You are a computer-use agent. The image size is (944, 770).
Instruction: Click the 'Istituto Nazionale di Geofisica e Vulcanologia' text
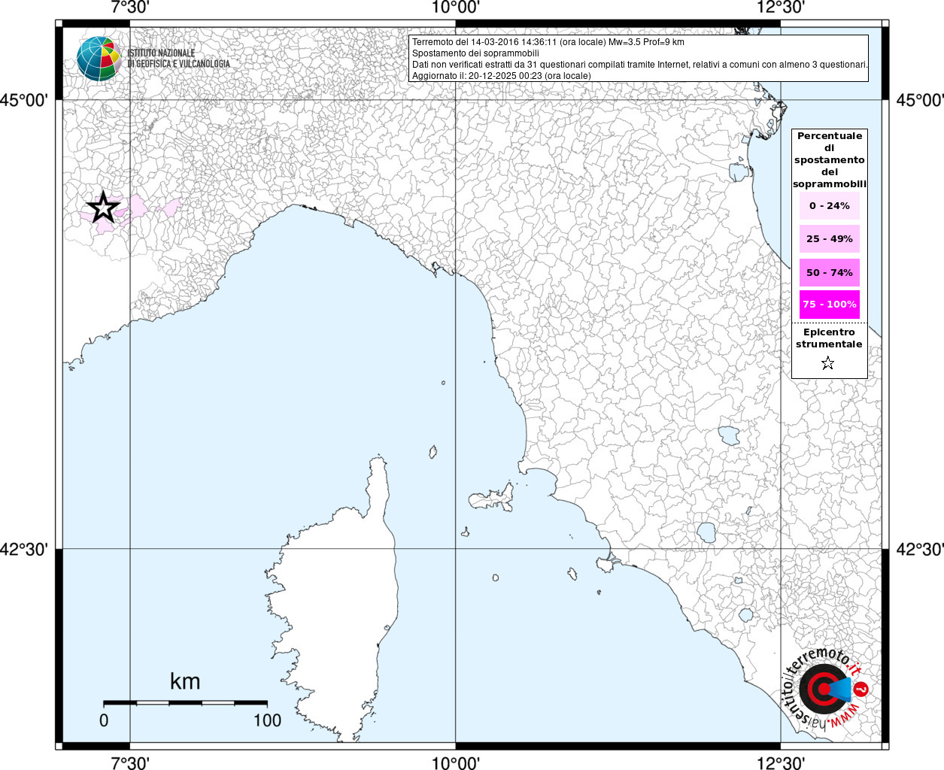pyautogui.click(x=178, y=59)
